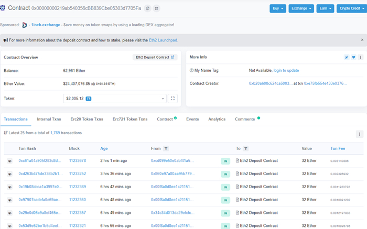Click the wand icon in More Info
The height and width of the screenshot is (229, 367).
pyautogui.click(x=347, y=57)
